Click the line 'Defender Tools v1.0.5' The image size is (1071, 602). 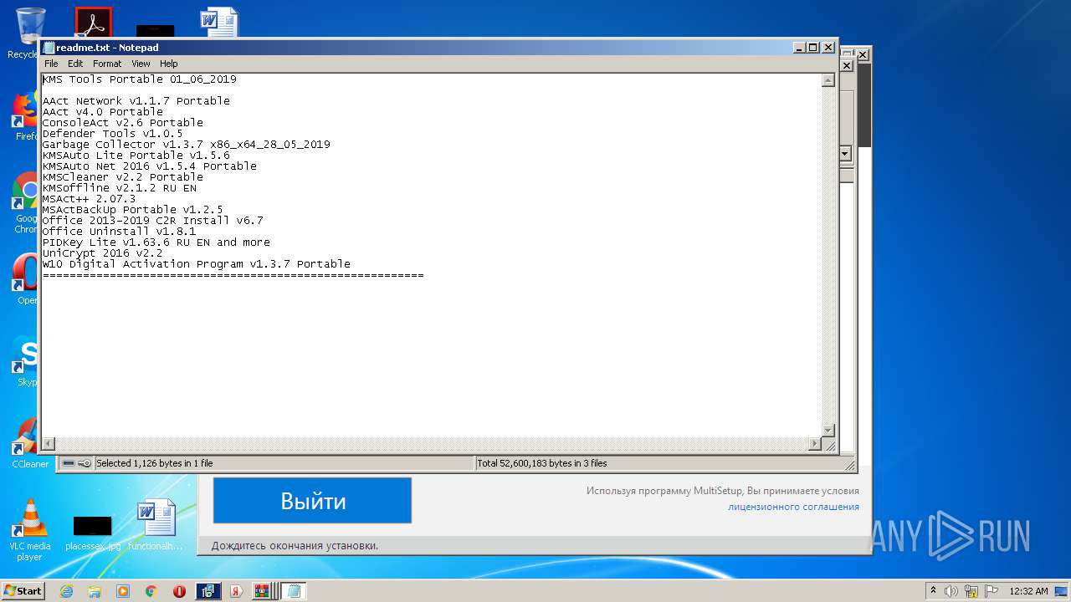(113, 133)
